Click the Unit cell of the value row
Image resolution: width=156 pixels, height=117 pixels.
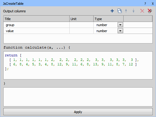click(81, 31)
